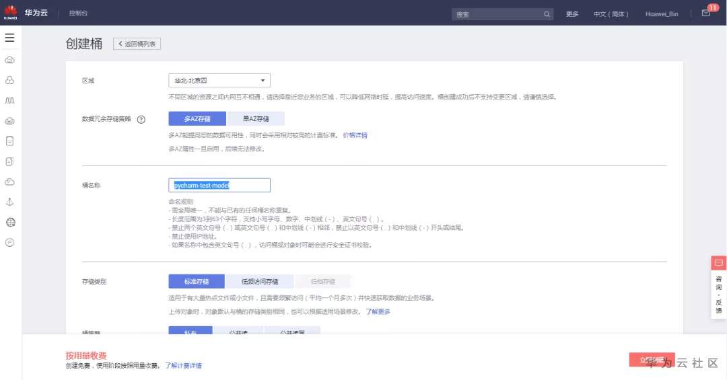This screenshot has width=727, height=380.
Task: Click the Huawei logo in the top bar
Action: (10, 13)
